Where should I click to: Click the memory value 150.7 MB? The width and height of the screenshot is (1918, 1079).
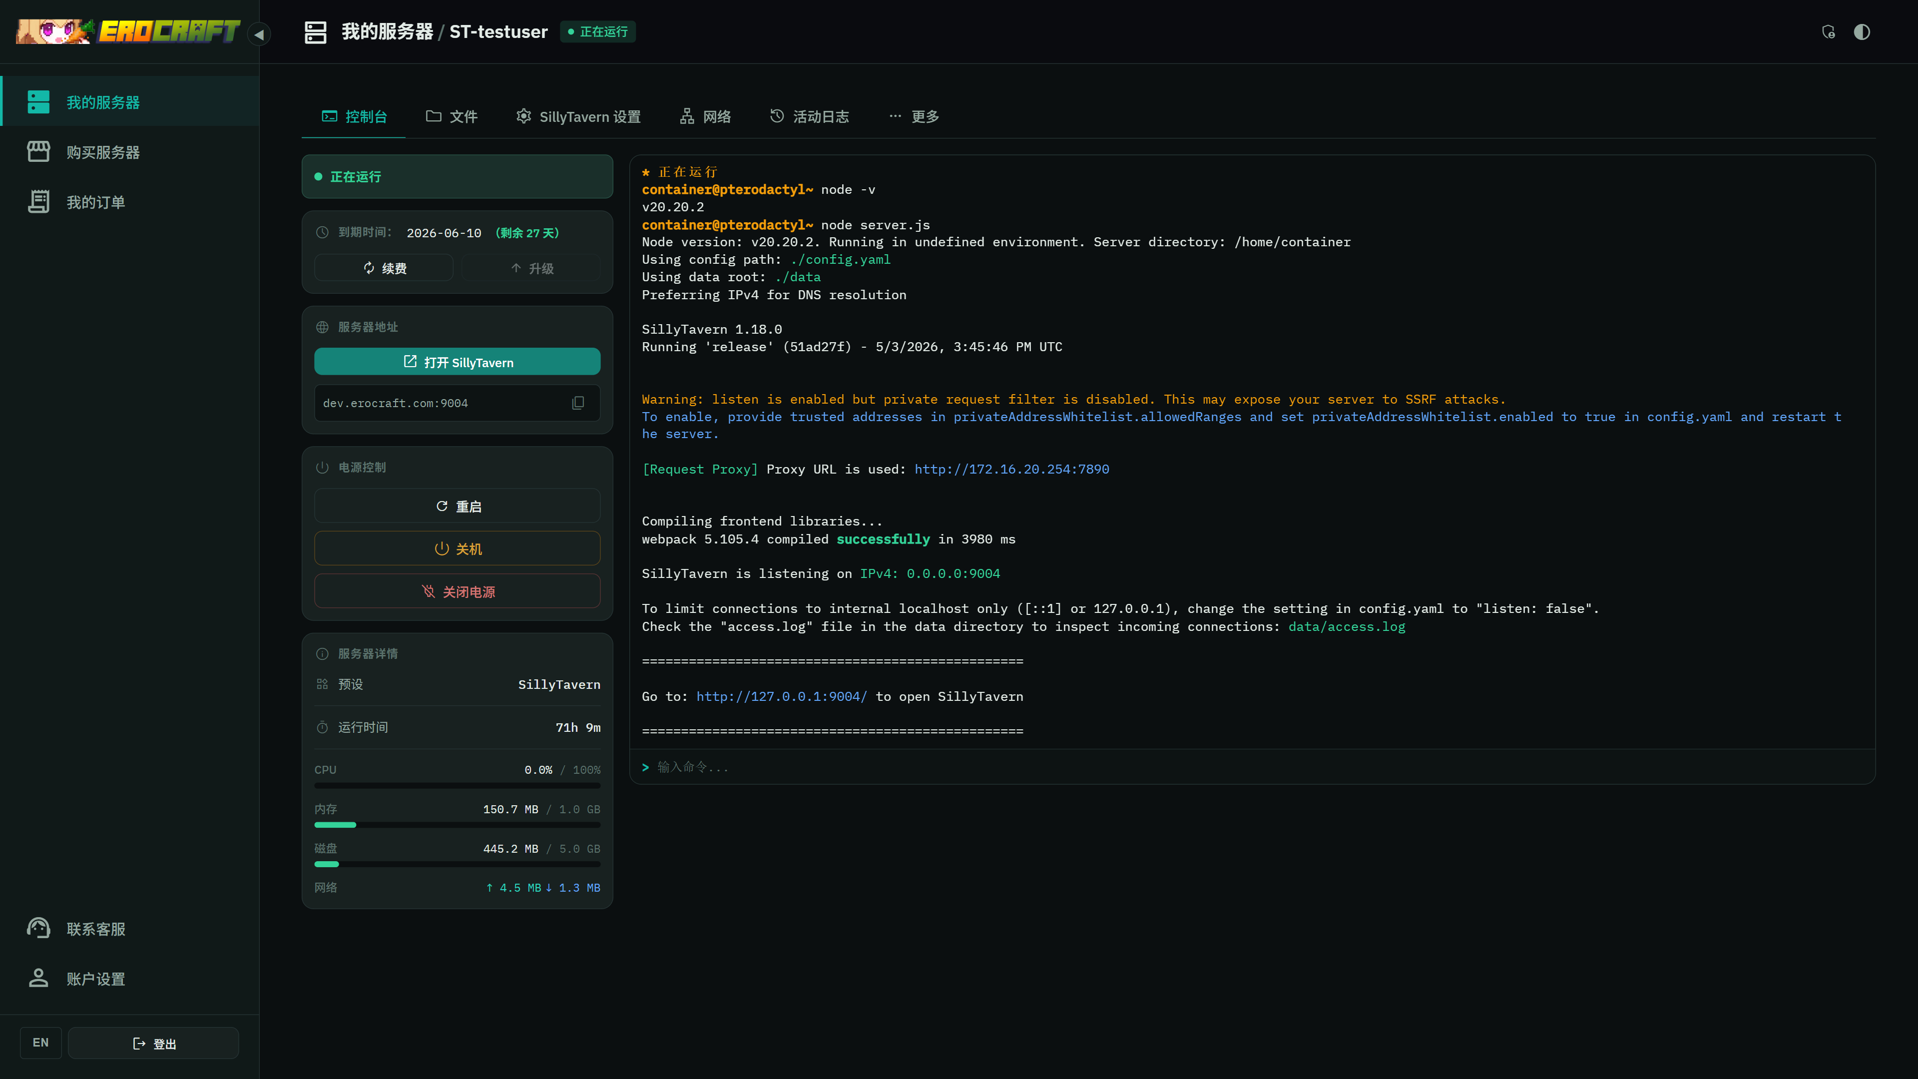point(511,809)
